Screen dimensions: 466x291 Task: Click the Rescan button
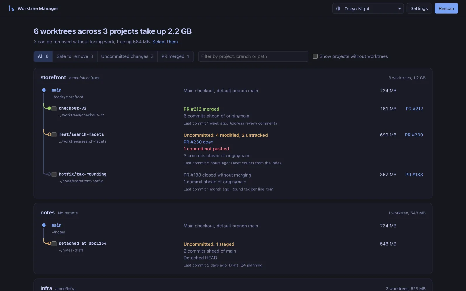[446, 8]
